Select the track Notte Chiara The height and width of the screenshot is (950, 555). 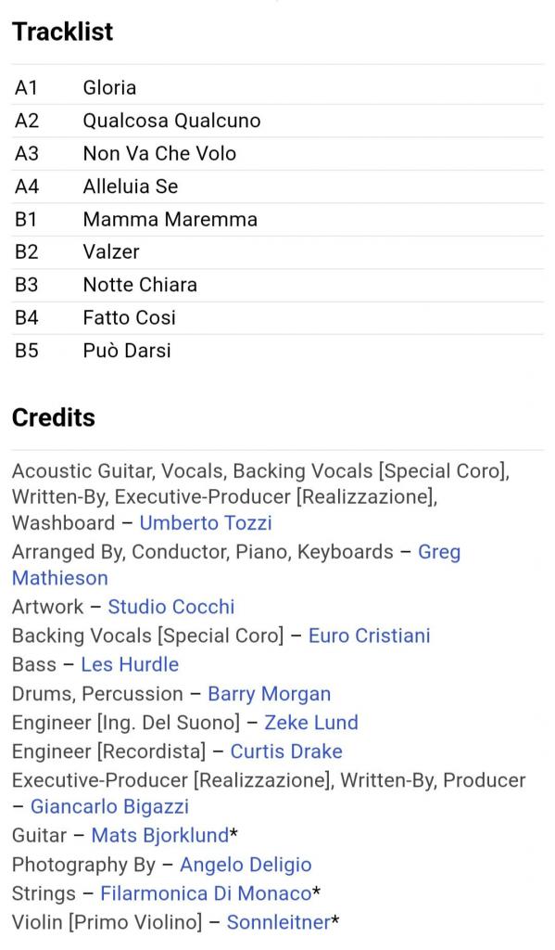(x=278, y=285)
